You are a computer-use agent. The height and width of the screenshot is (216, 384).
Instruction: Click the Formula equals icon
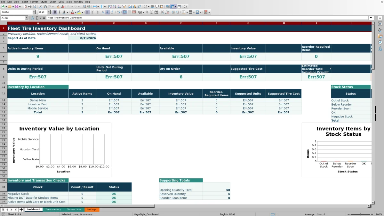44,18
